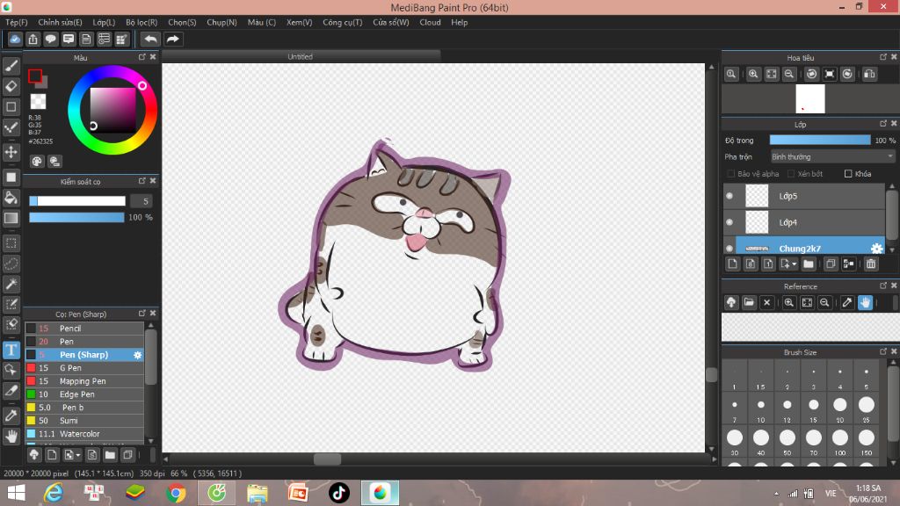Screen dimensions: 900x506
Task: Select the Bucket fill tool
Action: (11, 198)
